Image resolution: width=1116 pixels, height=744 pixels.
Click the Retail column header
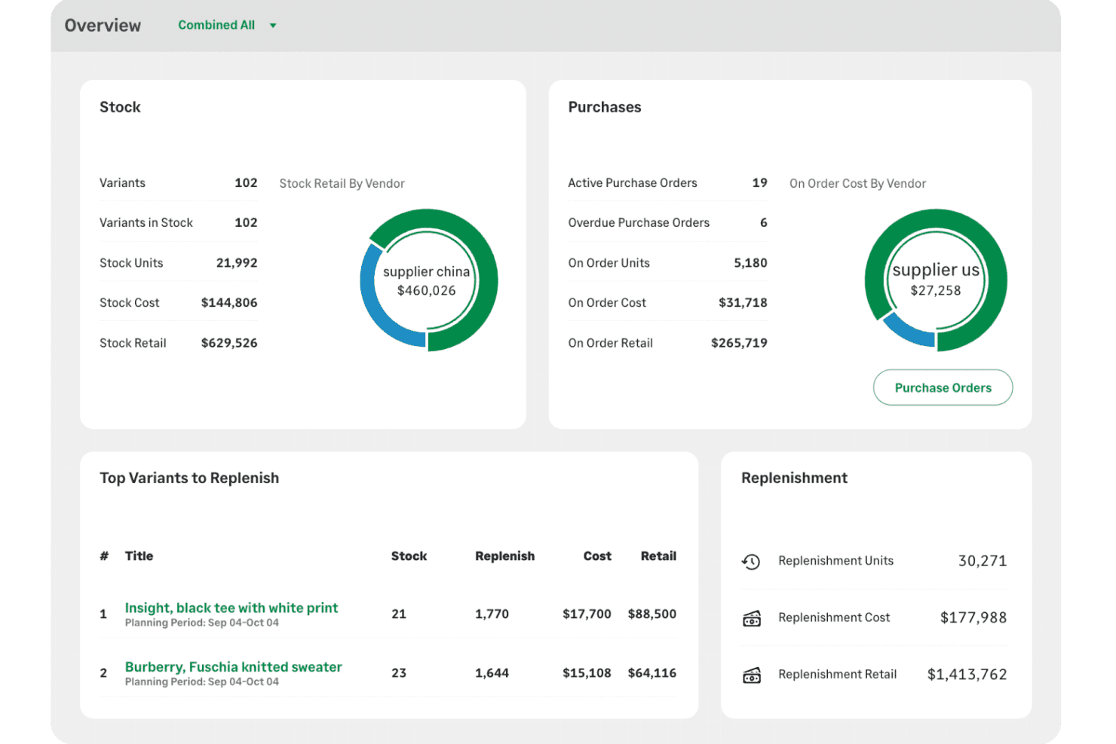[658, 556]
